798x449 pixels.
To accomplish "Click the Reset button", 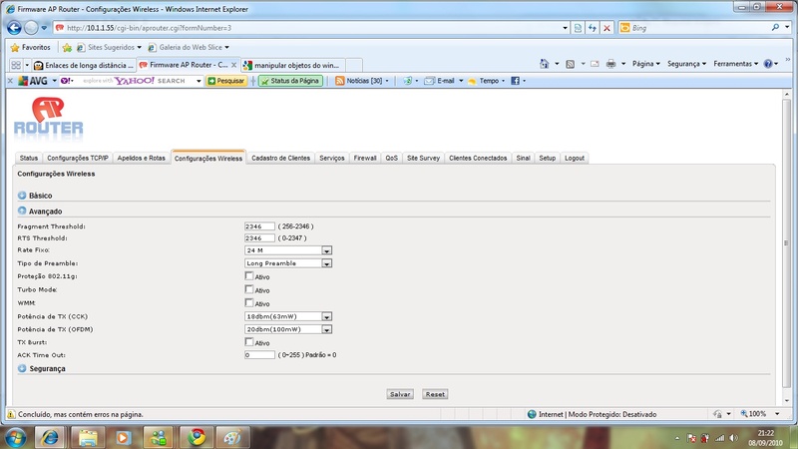I will pos(435,394).
